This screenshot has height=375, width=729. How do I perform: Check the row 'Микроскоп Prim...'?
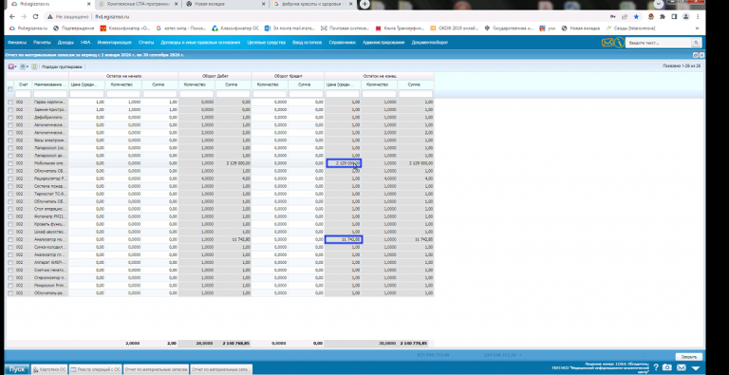tap(10, 286)
